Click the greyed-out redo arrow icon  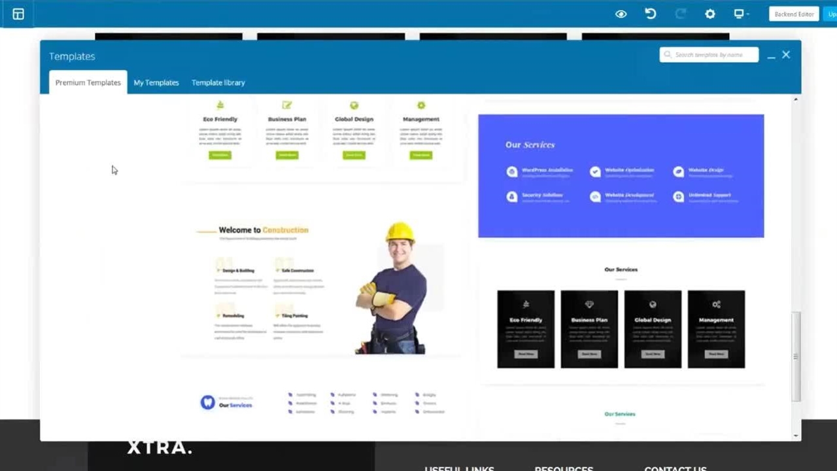pyautogui.click(x=680, y=14)
